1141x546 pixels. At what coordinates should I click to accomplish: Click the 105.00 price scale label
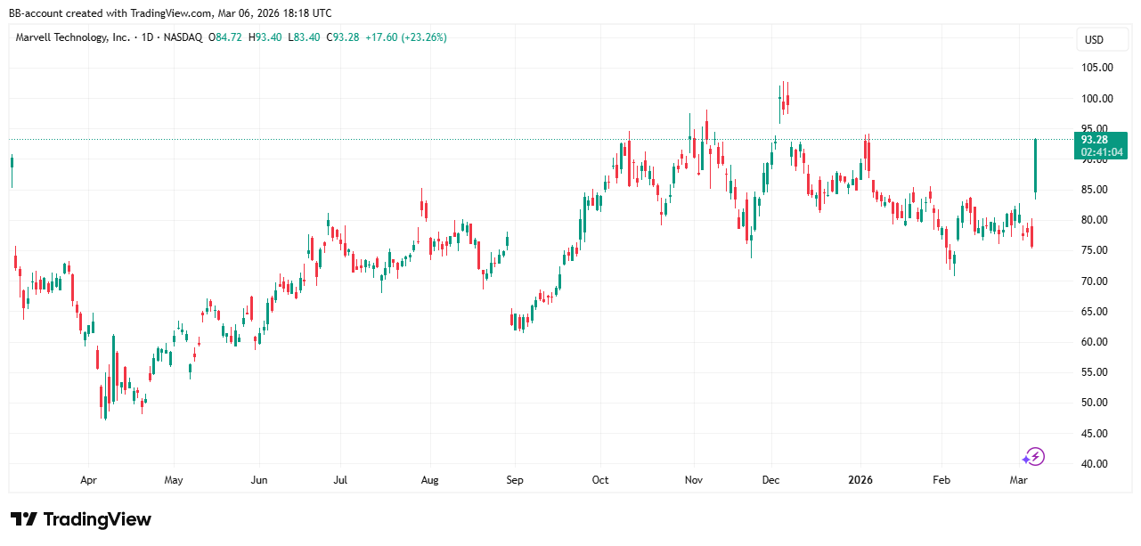click(1096, 68)
